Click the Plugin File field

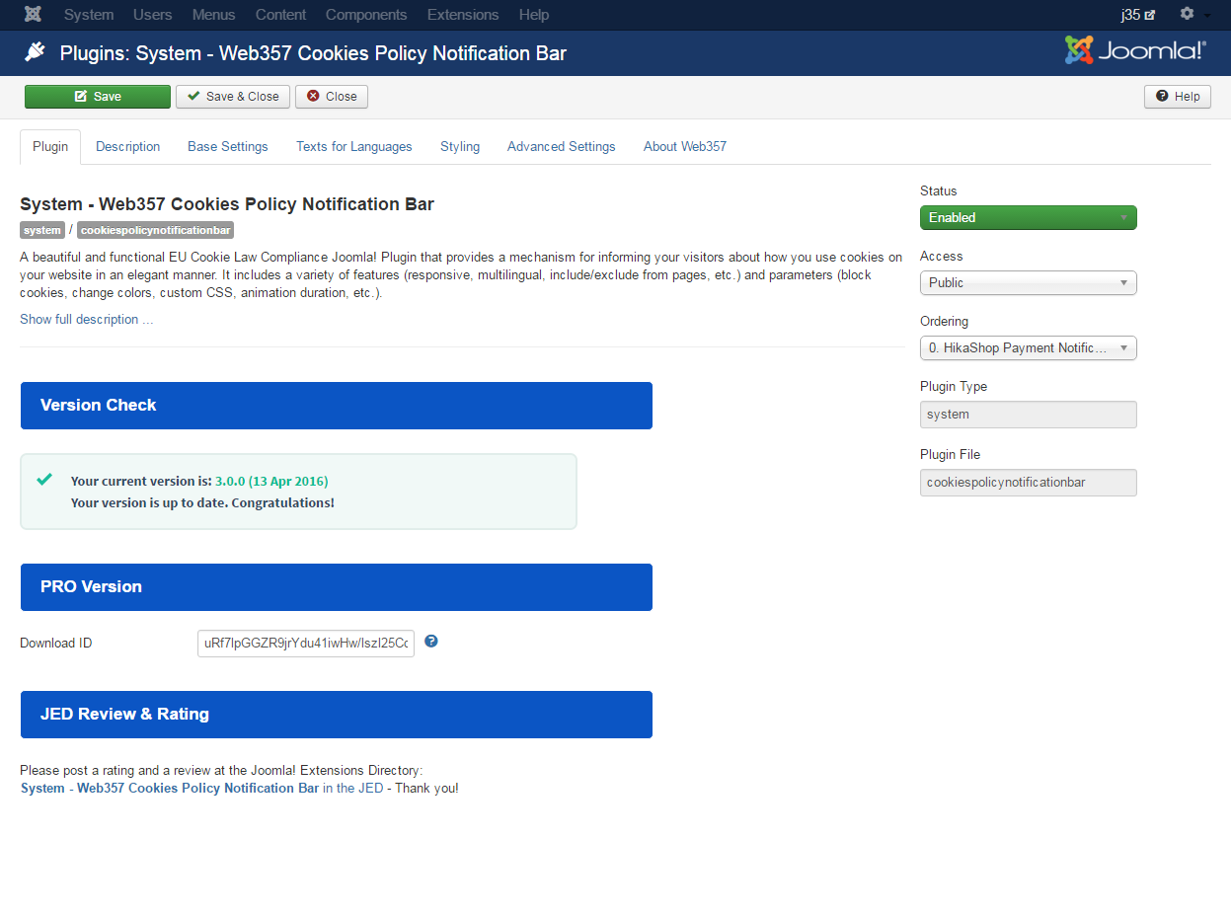click(x=1029, y=483)
